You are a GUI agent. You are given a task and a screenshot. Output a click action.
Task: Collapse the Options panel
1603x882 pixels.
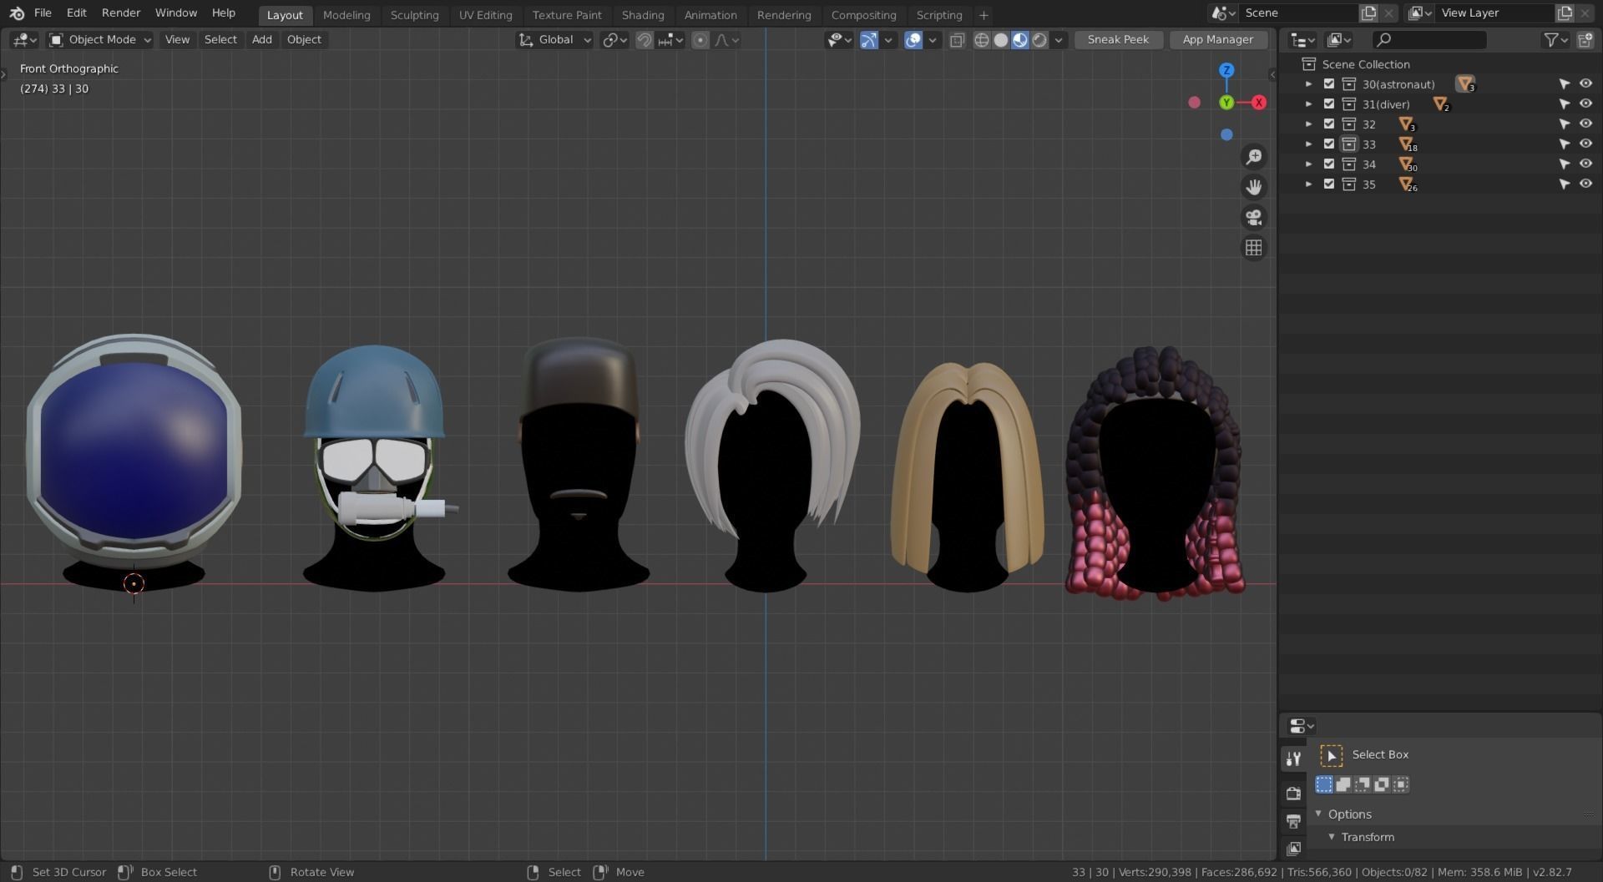coord(1319,814)
